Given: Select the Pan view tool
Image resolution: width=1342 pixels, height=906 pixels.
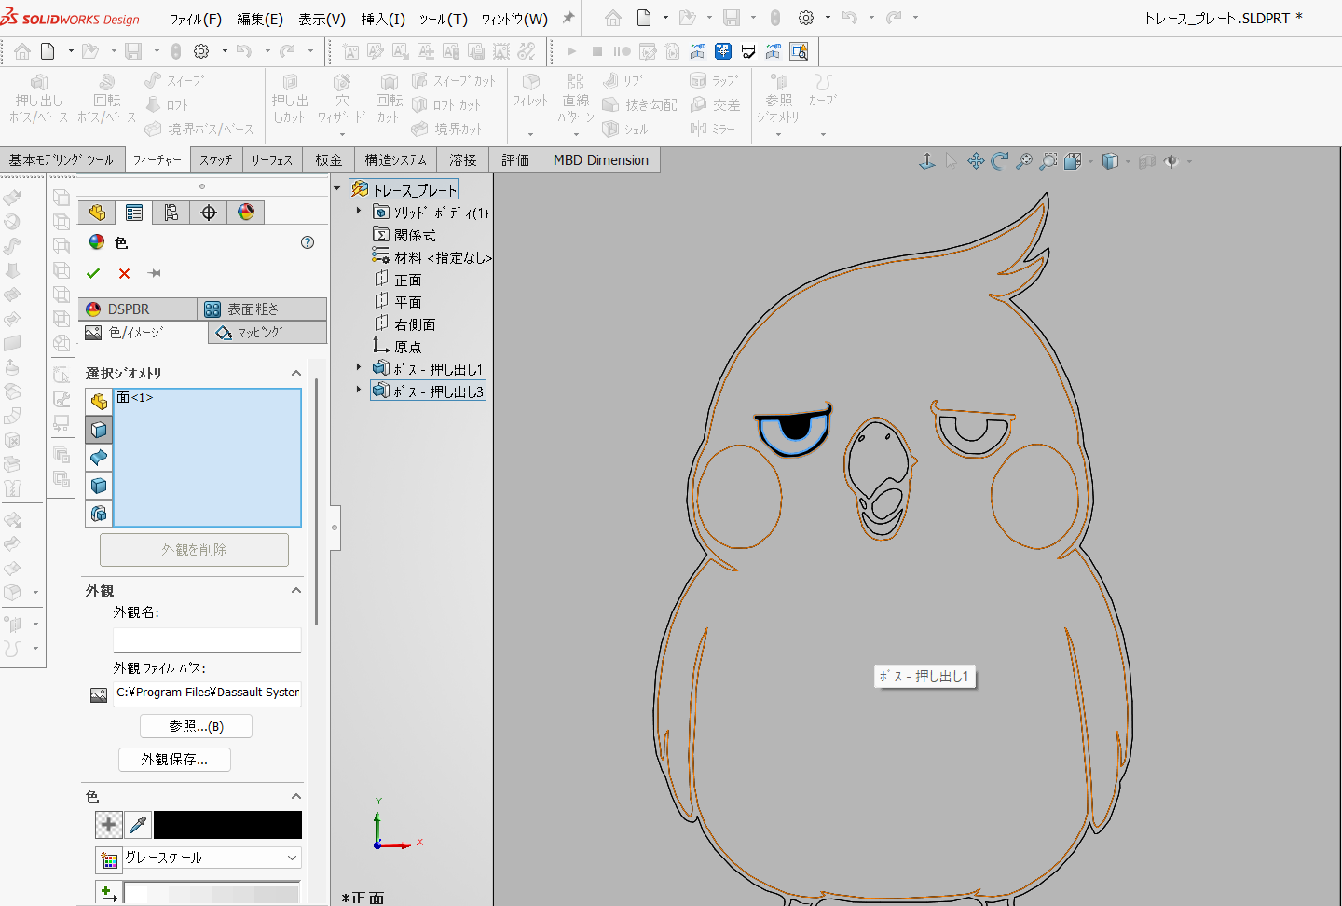Looking at the screenshot, I should pos(976,161).
